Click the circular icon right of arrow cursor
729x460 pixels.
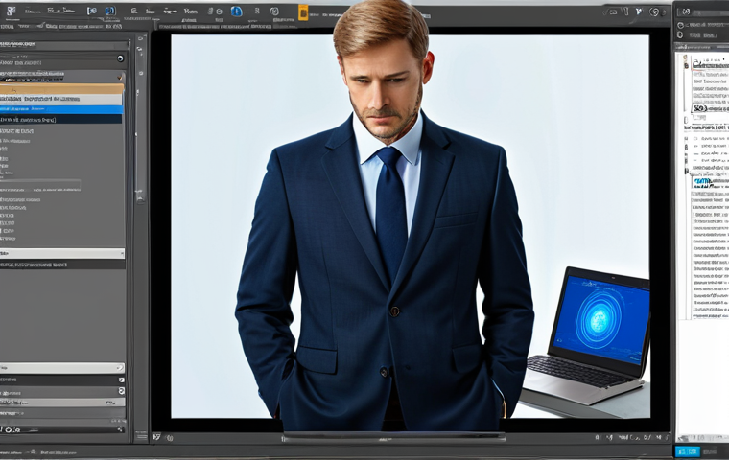(654, 12)
